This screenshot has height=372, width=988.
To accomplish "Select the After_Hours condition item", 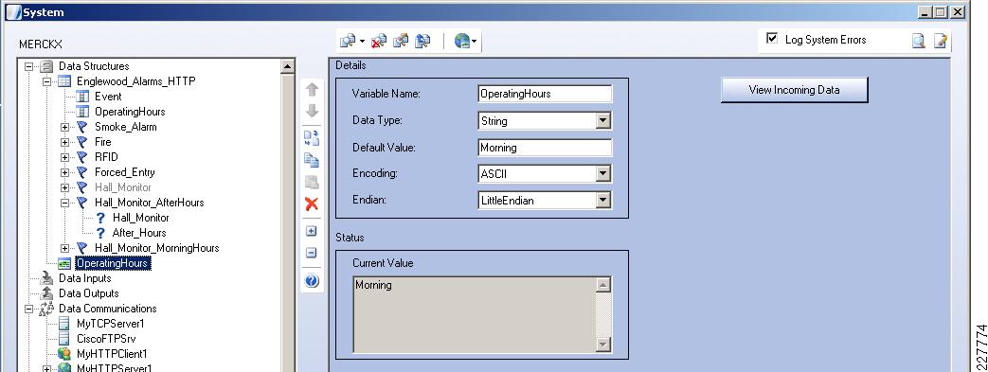I will tap(139, 233).
